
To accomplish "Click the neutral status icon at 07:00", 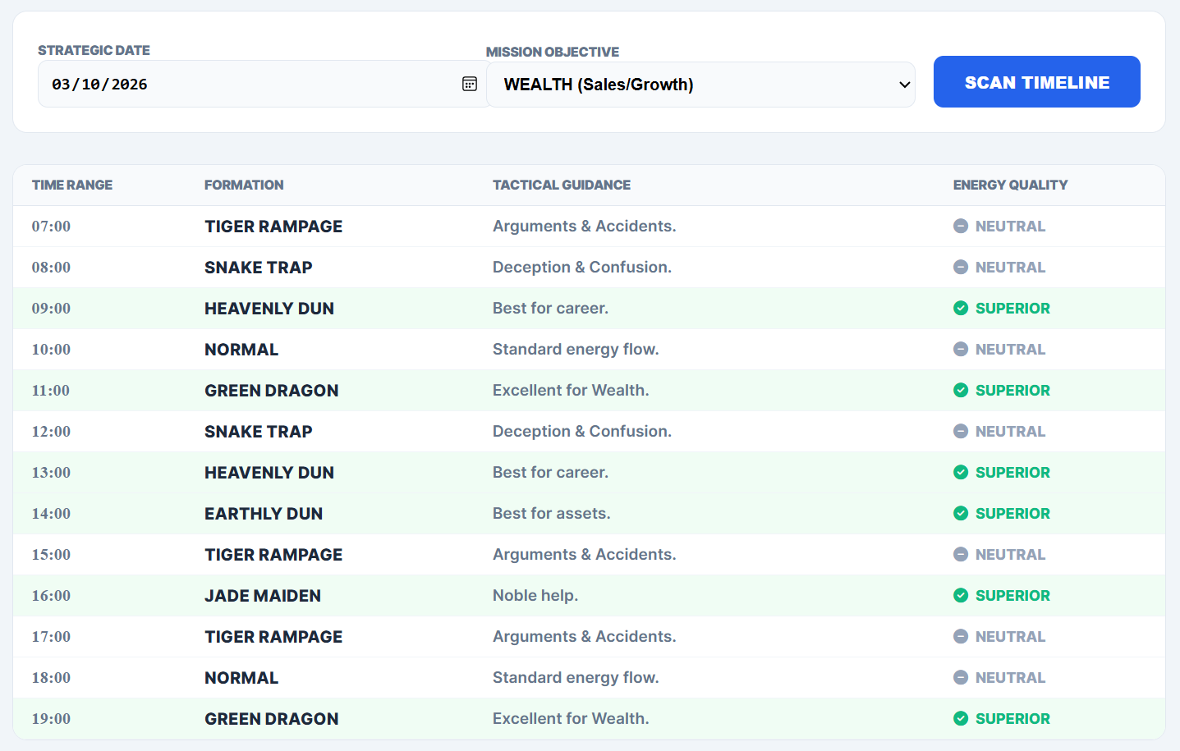I will click(x=960, y=227).
